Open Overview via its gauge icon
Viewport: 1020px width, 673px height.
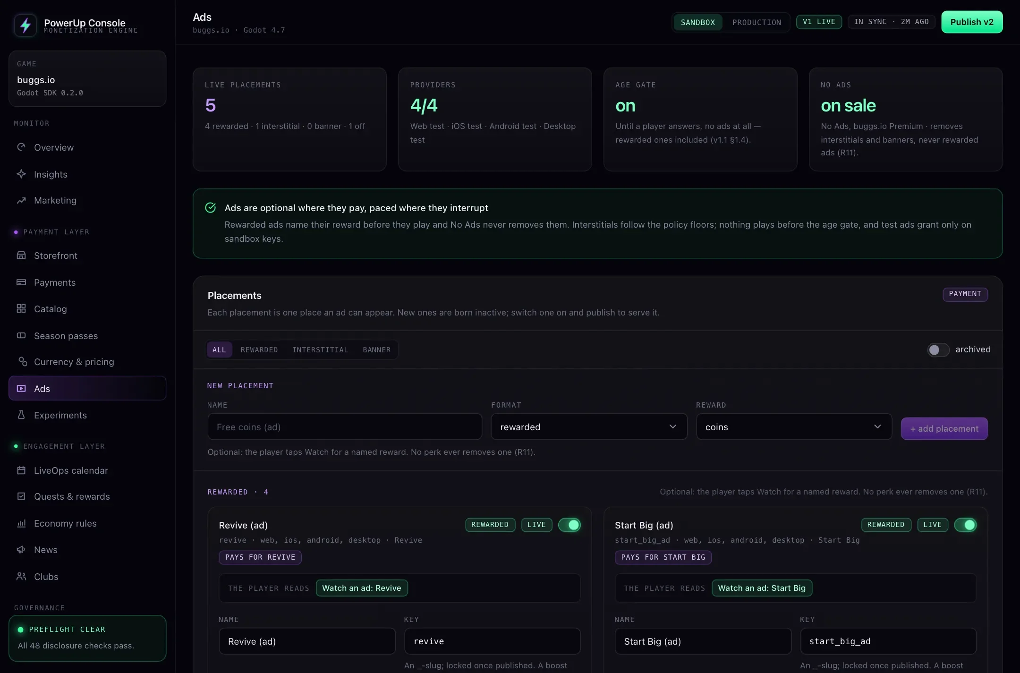(21, 147)
